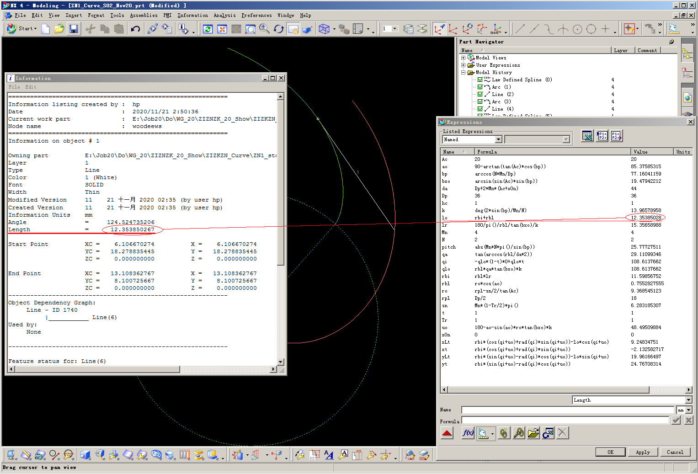Click the Functions f(x) button
The height and width of the screenshot is (474, 698).
click(x=468, y=433)
